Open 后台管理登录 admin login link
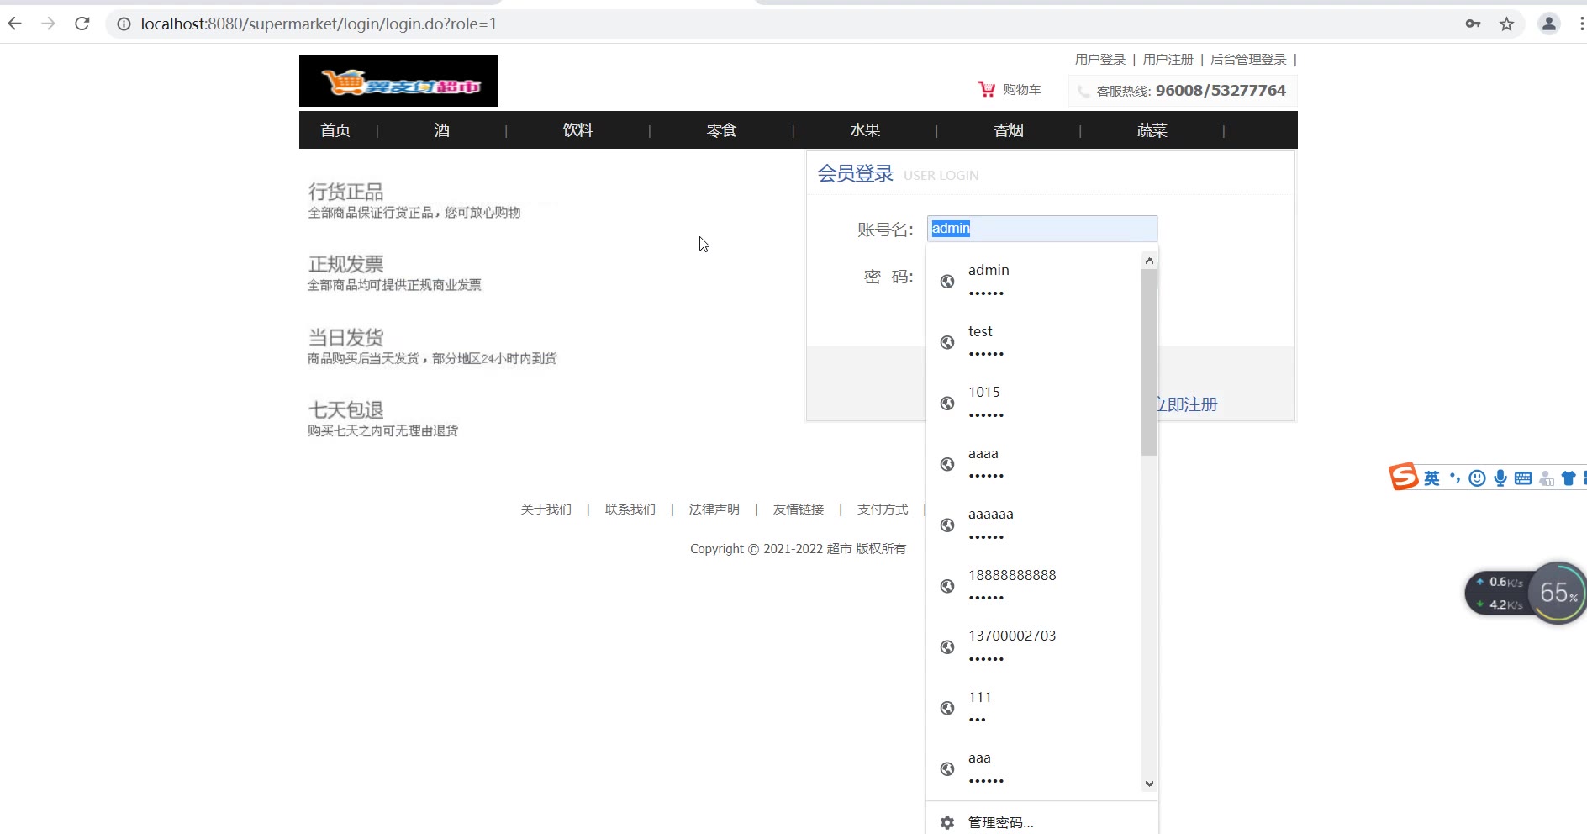 (x=1248, y=60)
